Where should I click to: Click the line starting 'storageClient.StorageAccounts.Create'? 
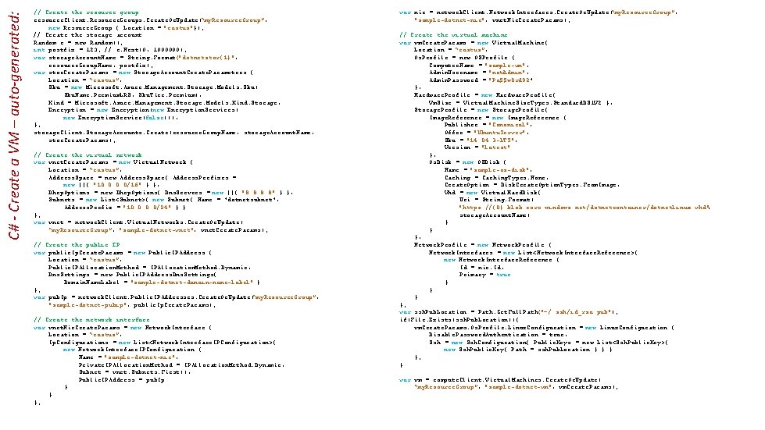tap(173, 133)
